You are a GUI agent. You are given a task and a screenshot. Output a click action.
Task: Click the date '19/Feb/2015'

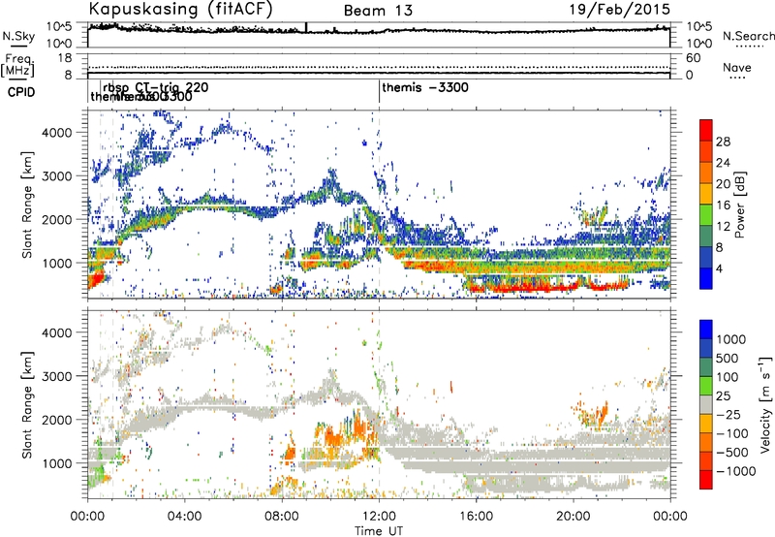620,9
